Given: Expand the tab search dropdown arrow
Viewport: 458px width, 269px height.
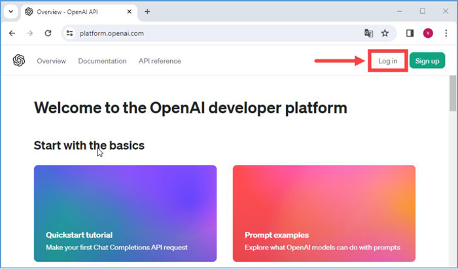Looking at the screenshot, I should point(11,12).
